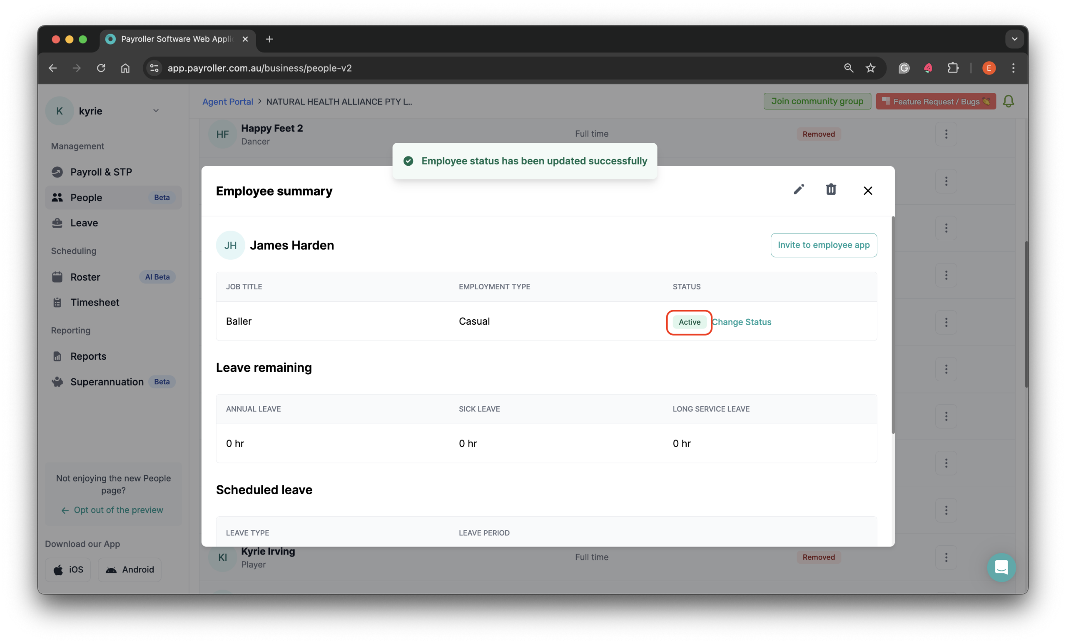Viewport: 1066px width, 644px height.
Task: Click the Join community group button
Action: pos(817,101)
